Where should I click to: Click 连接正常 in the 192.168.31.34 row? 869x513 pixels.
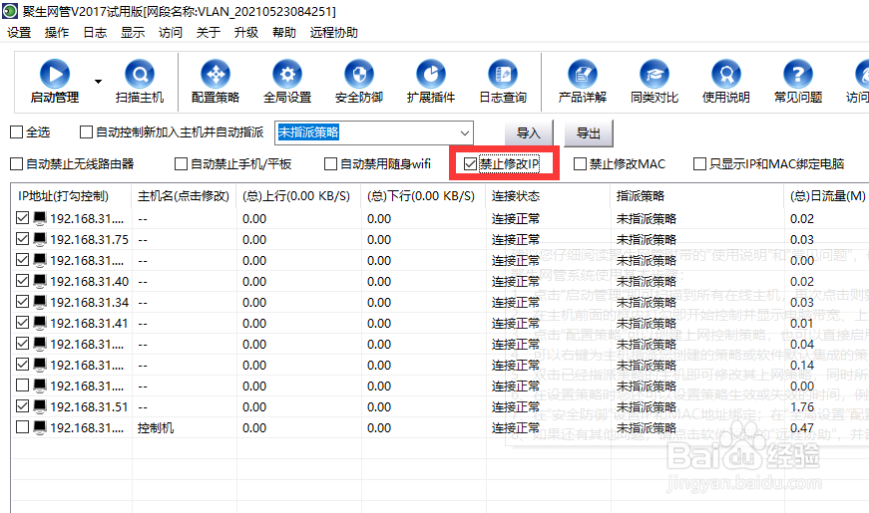516,302
